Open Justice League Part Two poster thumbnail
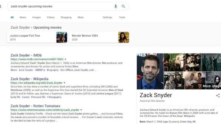Image resolution: width=221 pixels, height=124 pixels. (62, 37)
